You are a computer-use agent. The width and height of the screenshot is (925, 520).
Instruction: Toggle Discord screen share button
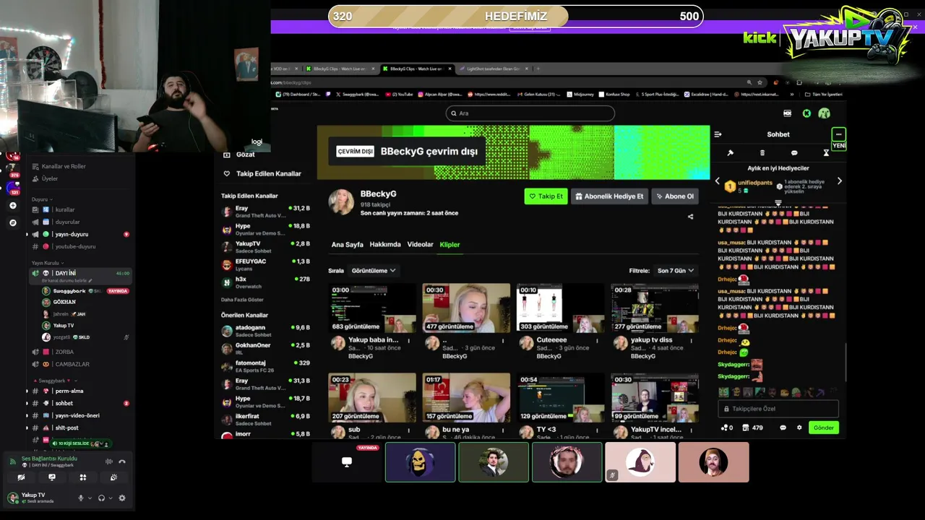coord(52,477)
